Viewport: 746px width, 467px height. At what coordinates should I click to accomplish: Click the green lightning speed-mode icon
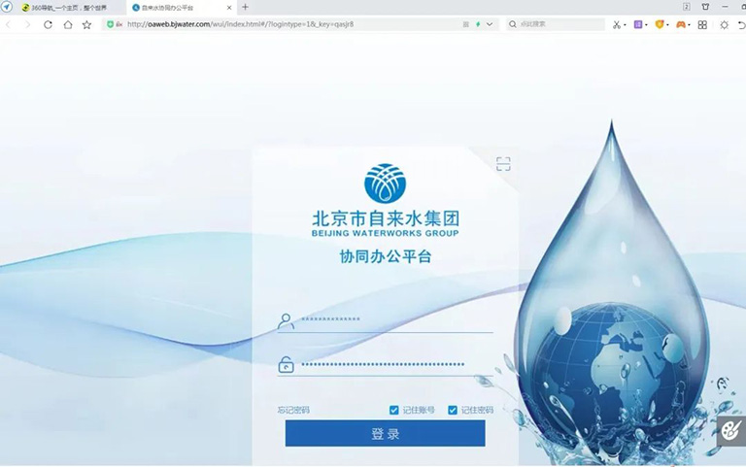tap(478, 24)
